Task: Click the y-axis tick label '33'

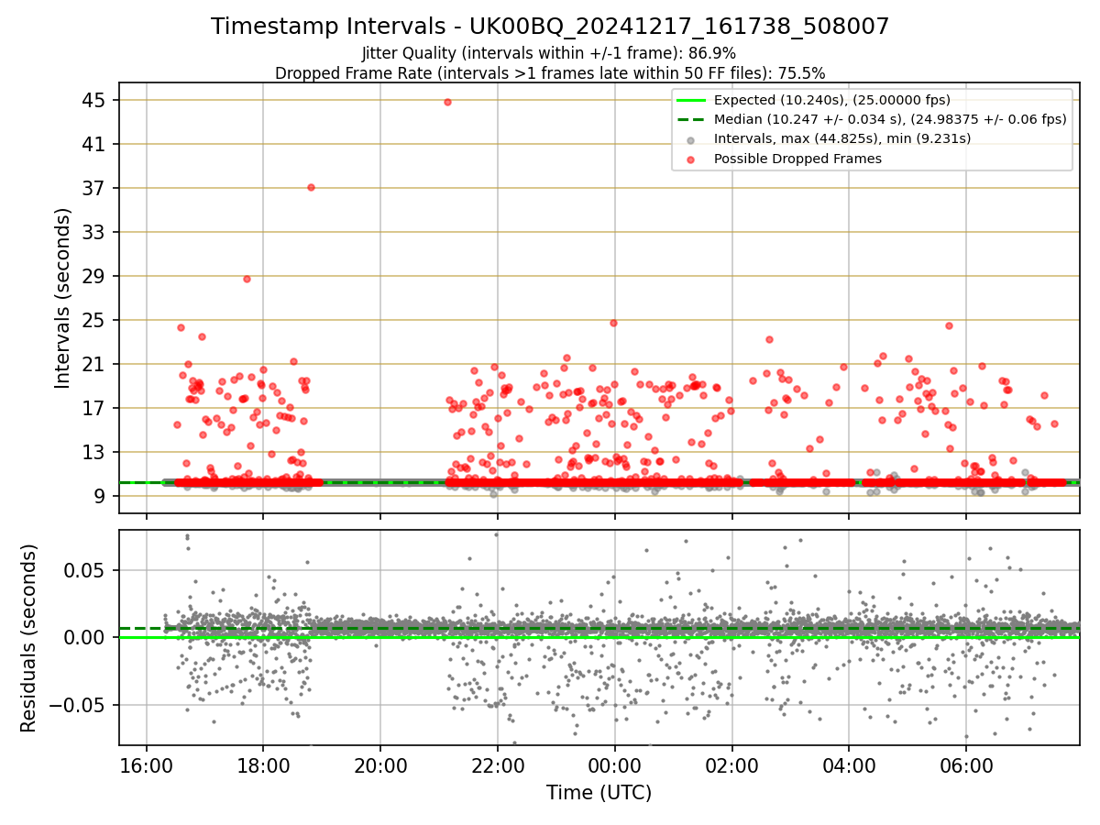Action: click(x=94, y=232)
